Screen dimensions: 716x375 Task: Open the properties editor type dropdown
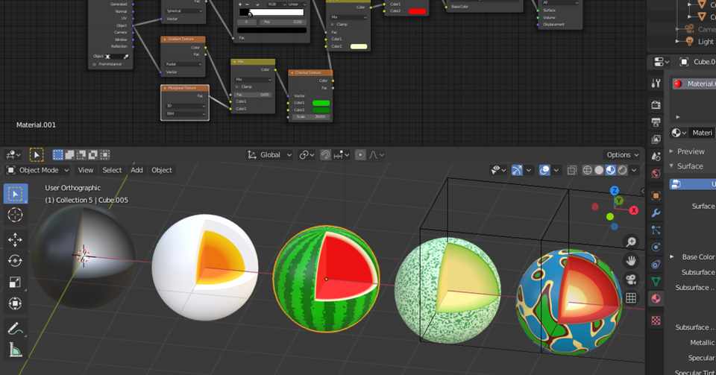tap(662, 62)
